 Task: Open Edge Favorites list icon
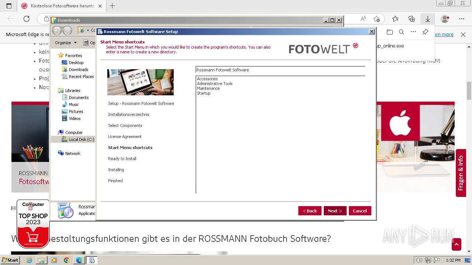395,19
